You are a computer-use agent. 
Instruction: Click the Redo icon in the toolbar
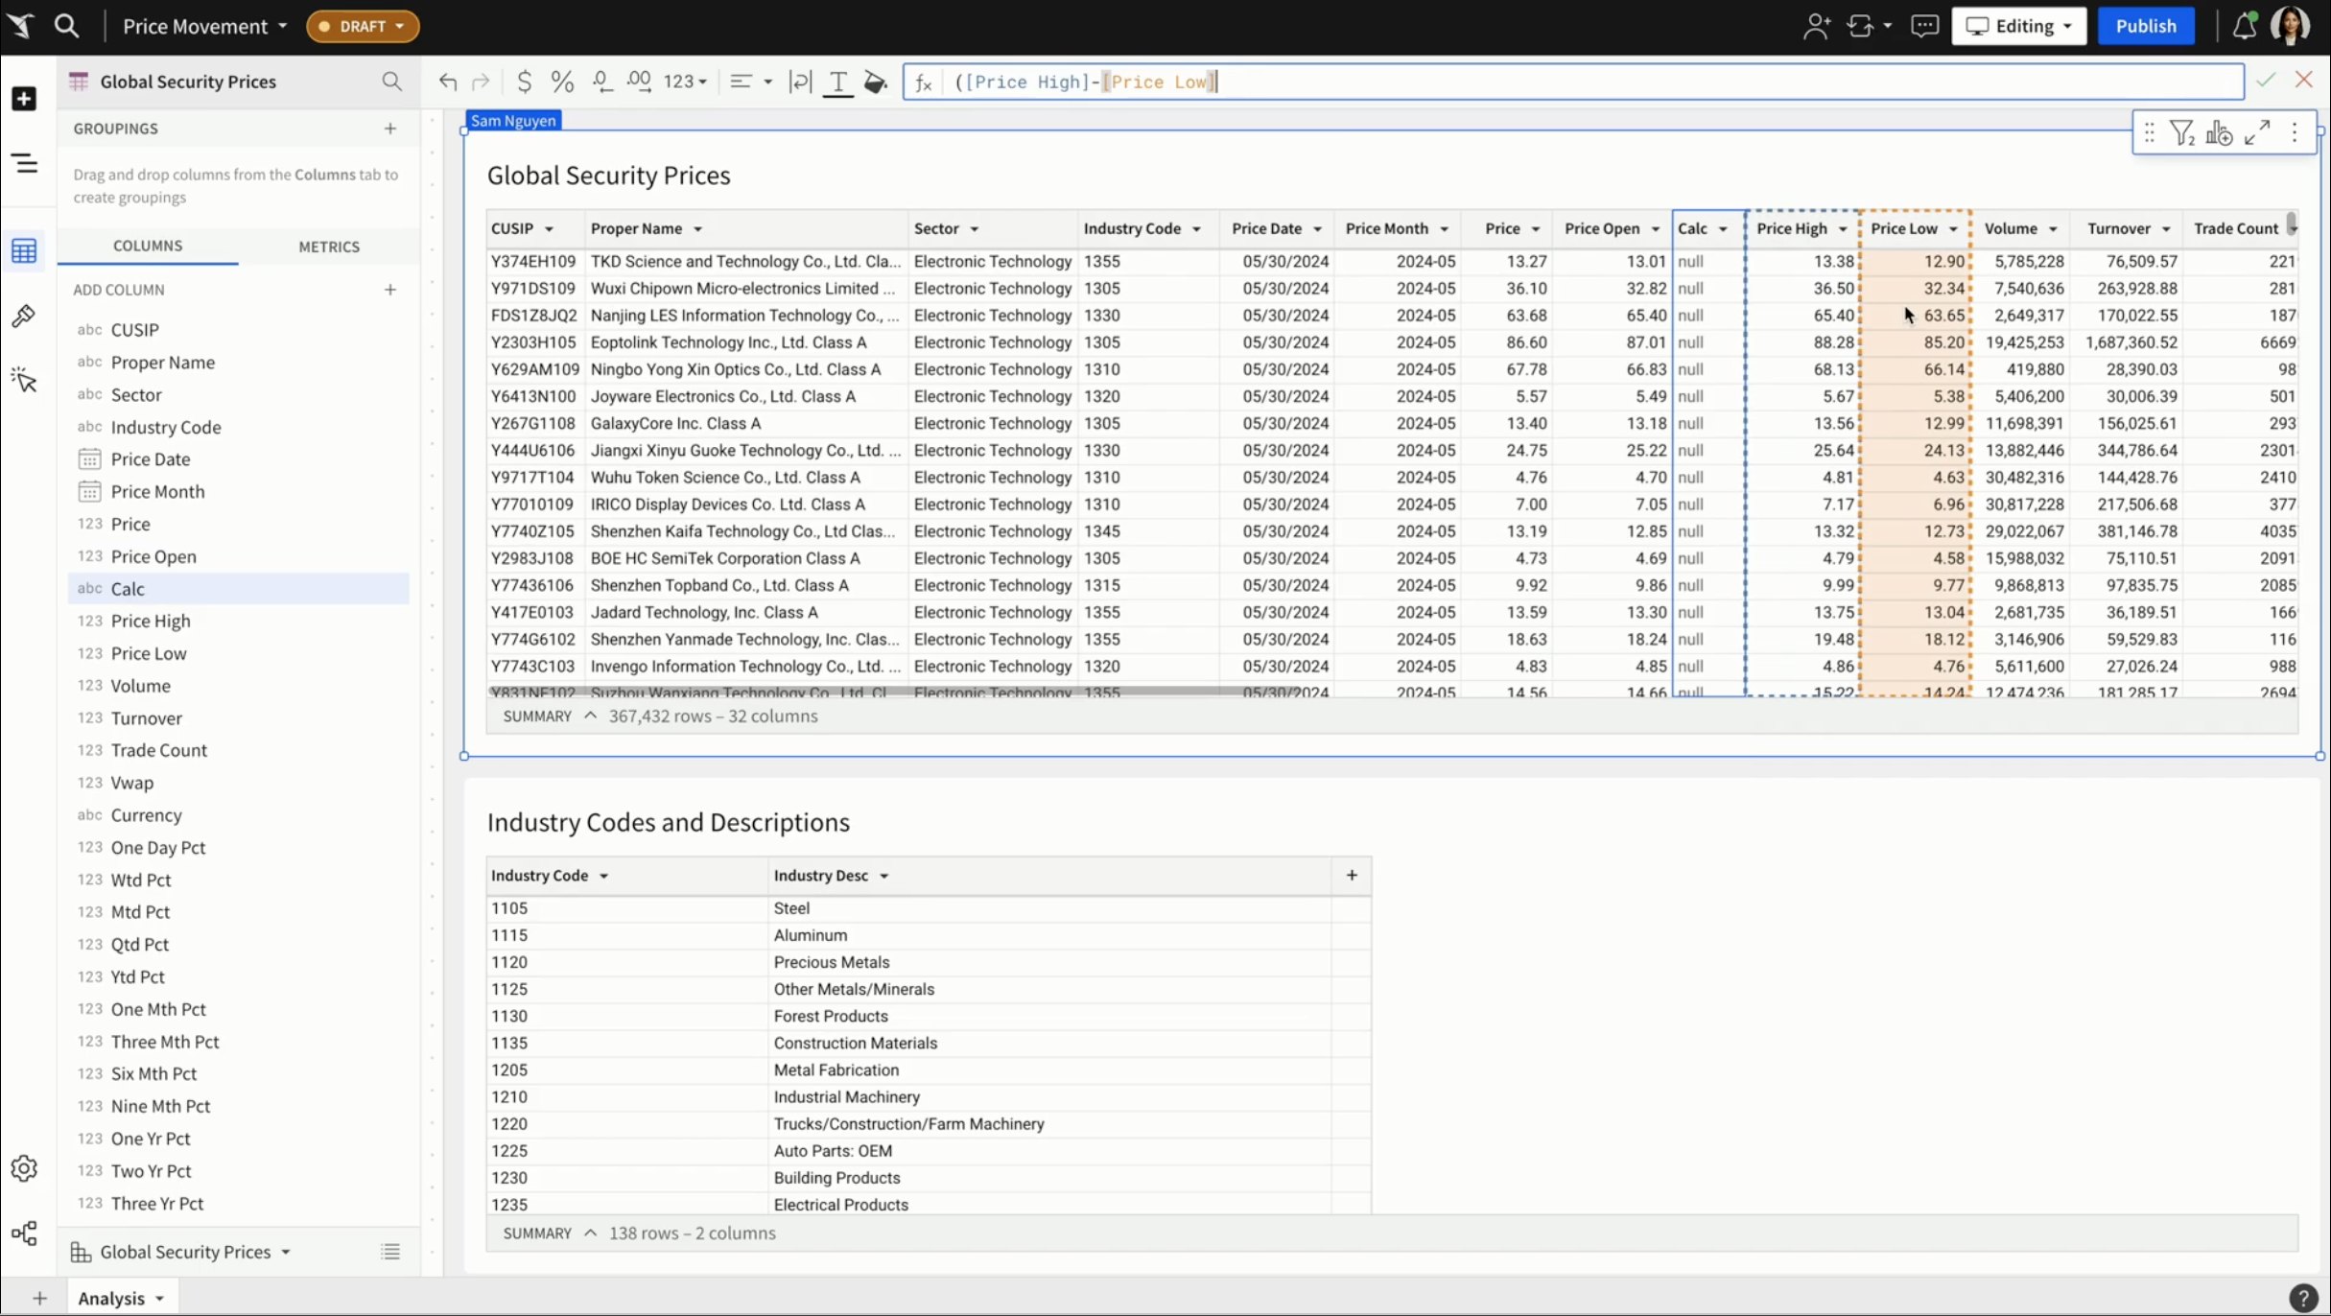pyautogui.click(x=483, y=82)
